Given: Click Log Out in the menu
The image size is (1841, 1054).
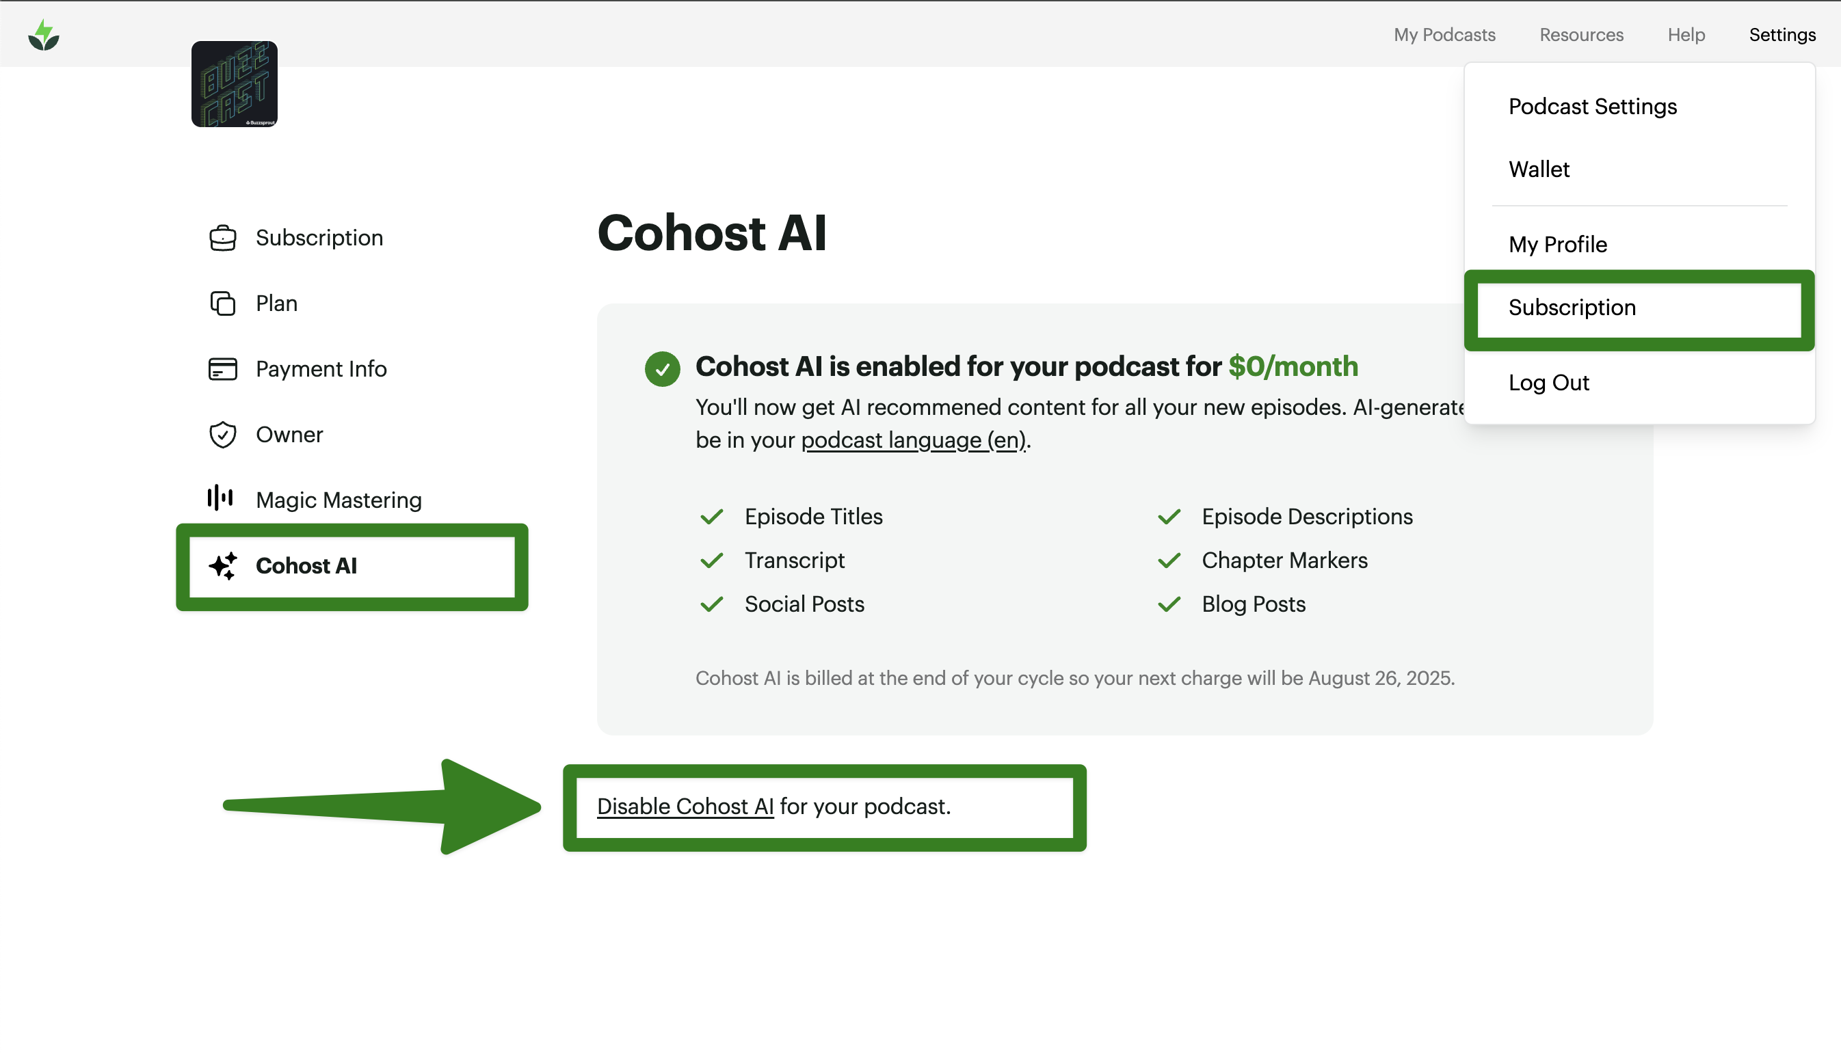Looking at the screenshot, I should pyautogui.click(x=1549, y=382).
